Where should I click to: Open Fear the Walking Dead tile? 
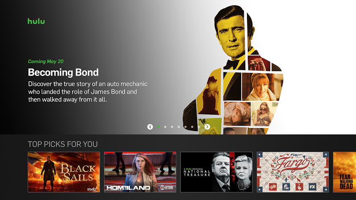click(344, 172)
